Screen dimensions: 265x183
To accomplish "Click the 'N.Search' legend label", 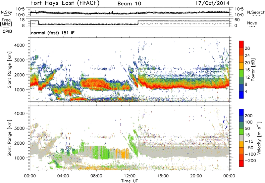I will pyautogui.click(x=256, y=12).
